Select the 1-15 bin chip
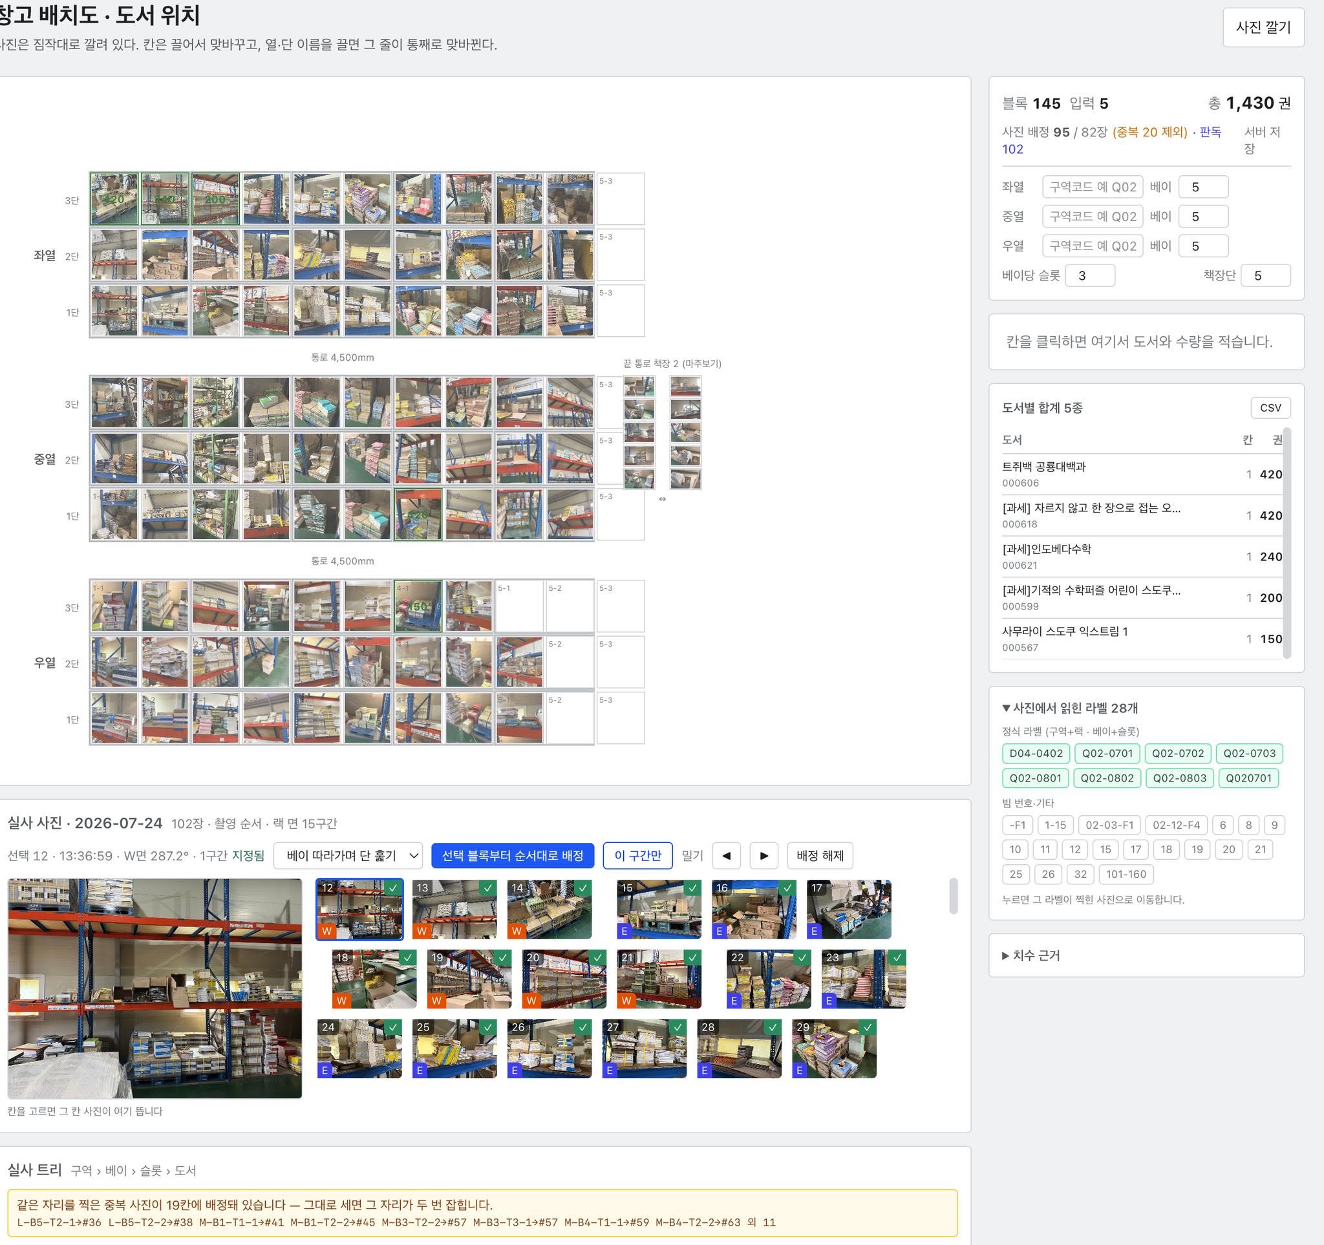Viewport: 1324px width, 1245px height. tap(1055, 825)
